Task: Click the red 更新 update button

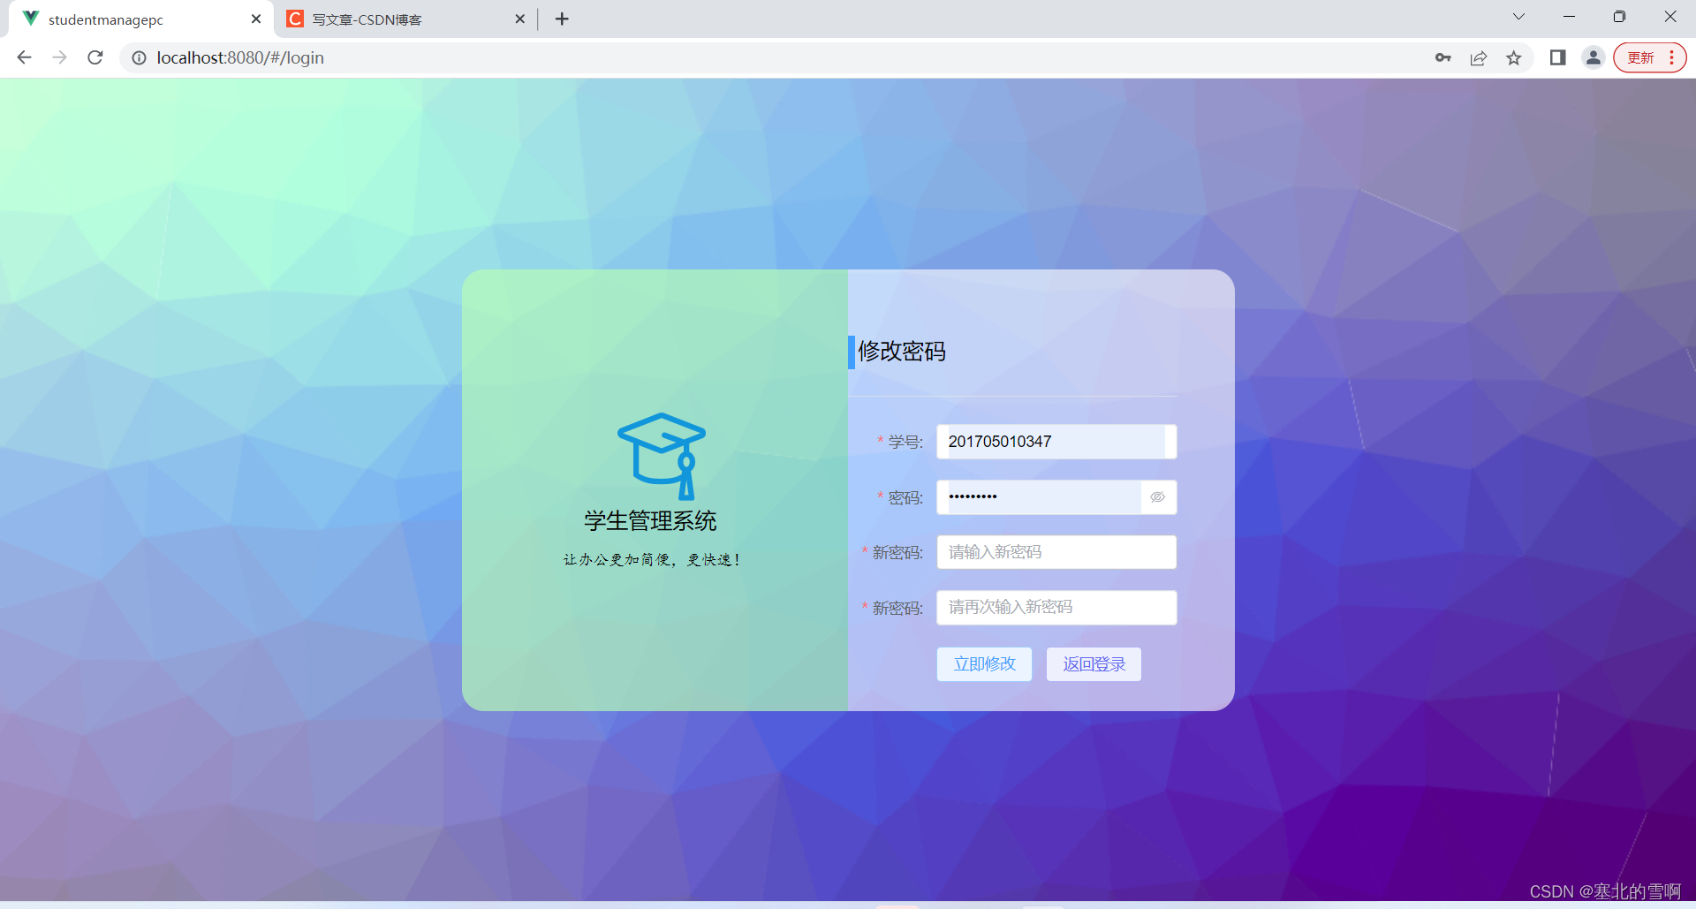Action: [1641, 57]
